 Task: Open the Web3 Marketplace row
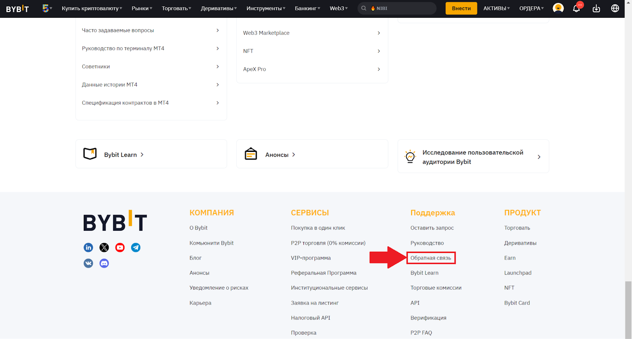pyautogui.click(x=312, y=33)
